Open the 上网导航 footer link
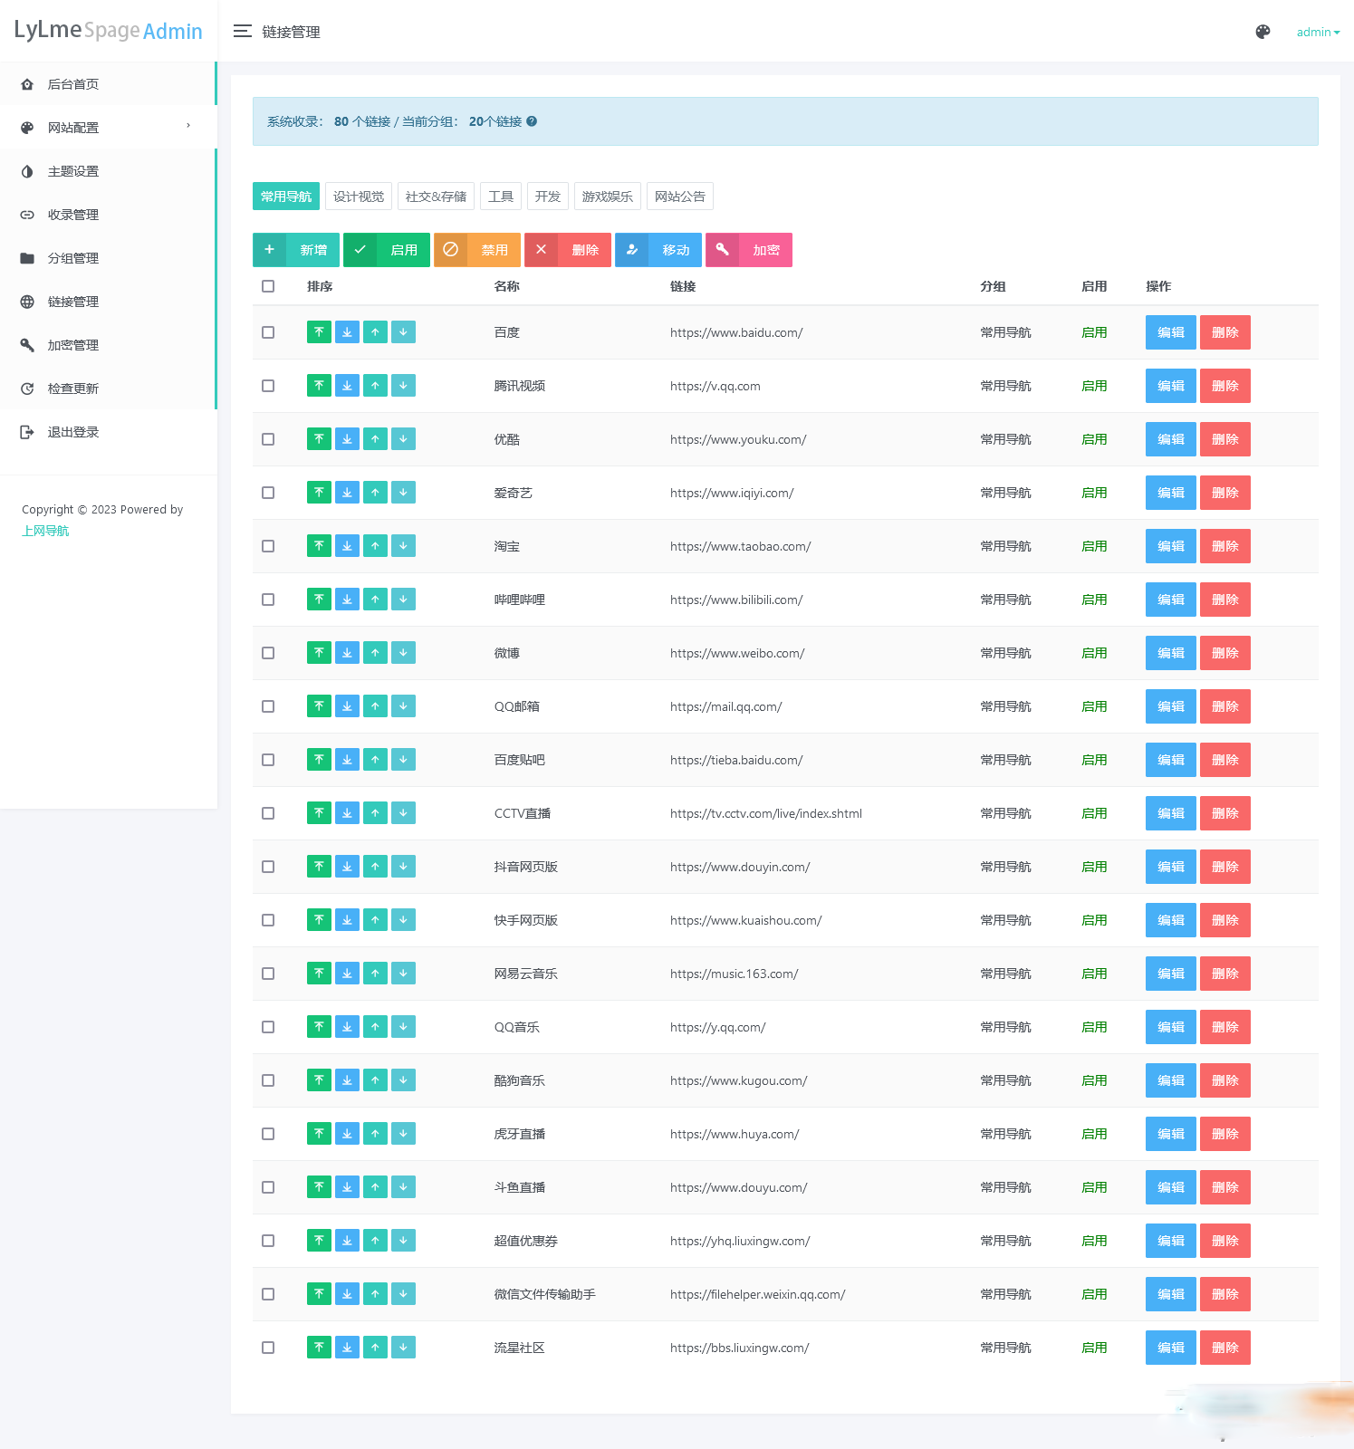The image size is (1354, 1449). click(45, 531)
